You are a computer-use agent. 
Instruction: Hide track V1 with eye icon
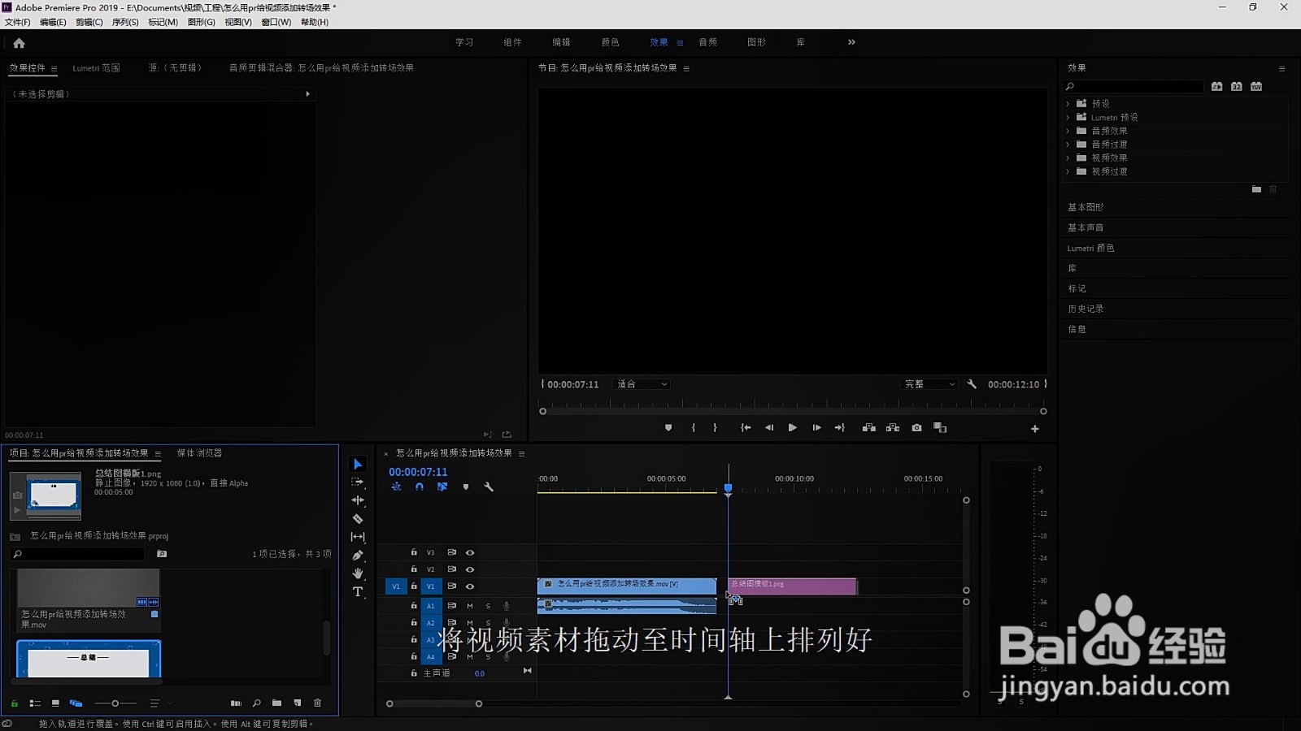pos(470,586)
